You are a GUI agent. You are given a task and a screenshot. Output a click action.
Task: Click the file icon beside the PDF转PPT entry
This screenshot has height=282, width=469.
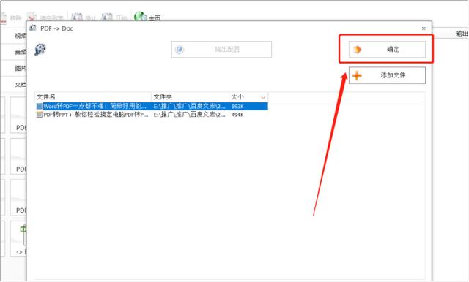[x=39, y=115]
